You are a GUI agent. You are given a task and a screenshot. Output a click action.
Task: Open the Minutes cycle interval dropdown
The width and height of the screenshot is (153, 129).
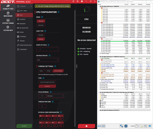click(55, 96)
